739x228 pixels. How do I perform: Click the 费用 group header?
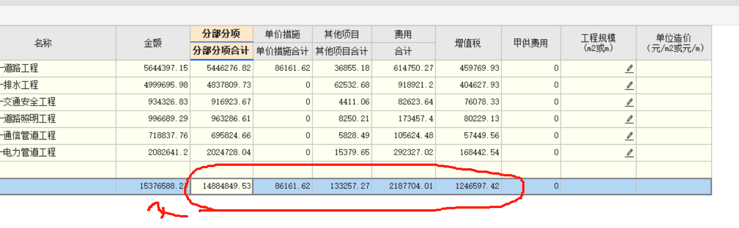[x=404, y=34]
